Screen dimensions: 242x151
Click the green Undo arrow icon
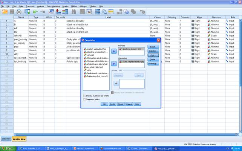pyautogui.click(x=35, y=12)
